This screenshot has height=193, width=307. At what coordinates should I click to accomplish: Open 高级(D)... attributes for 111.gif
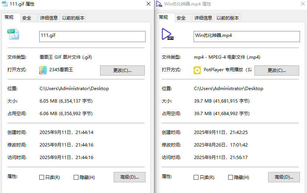point(129,177)
